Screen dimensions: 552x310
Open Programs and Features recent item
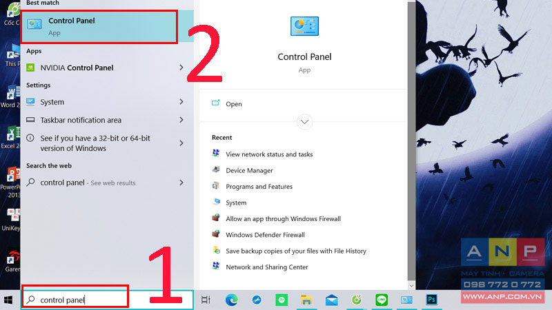click(259, 187)
